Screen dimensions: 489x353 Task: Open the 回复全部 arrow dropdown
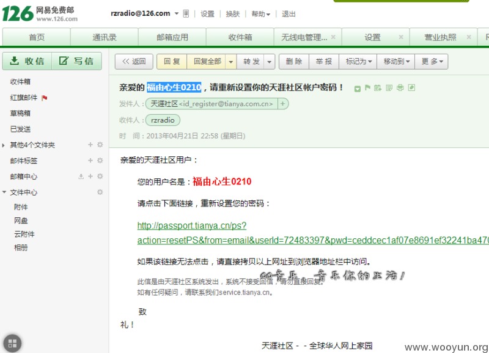click(x=231, y=62)
